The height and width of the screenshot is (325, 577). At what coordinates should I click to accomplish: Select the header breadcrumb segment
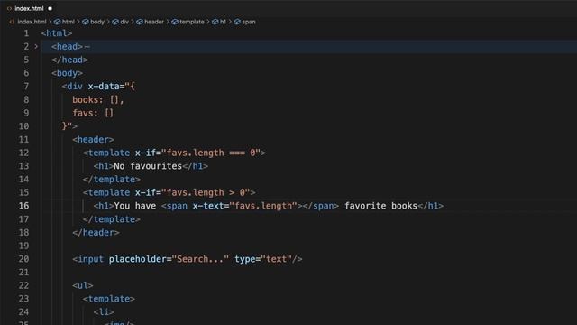coord(154,22)
